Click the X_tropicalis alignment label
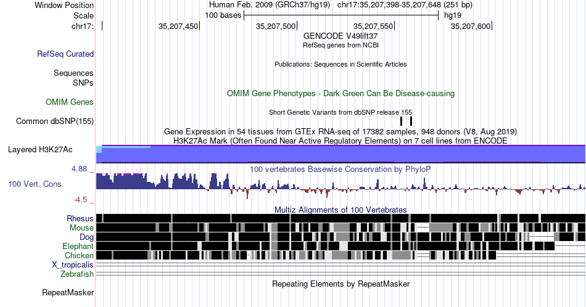Image resolution: width=586 pixels, height=307 pixels. tap(73, 265)
